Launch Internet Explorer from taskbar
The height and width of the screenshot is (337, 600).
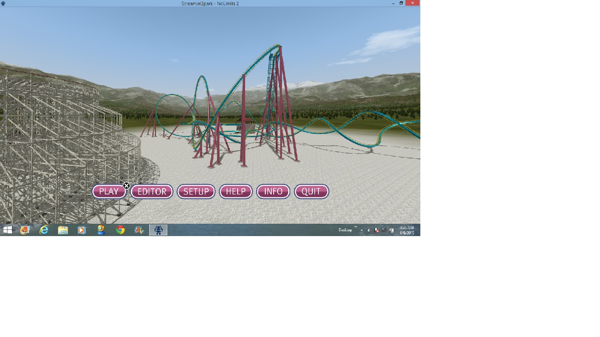tap(44, 230)
